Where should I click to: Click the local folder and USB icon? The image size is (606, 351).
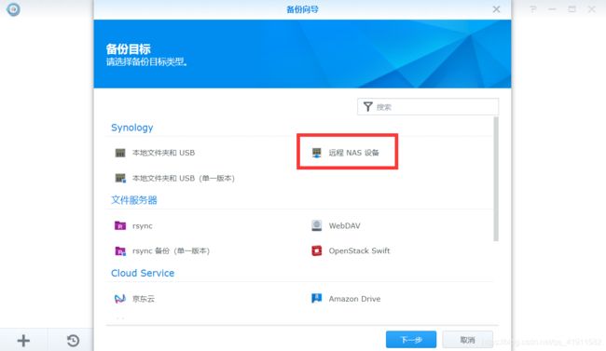pos(120,153)
